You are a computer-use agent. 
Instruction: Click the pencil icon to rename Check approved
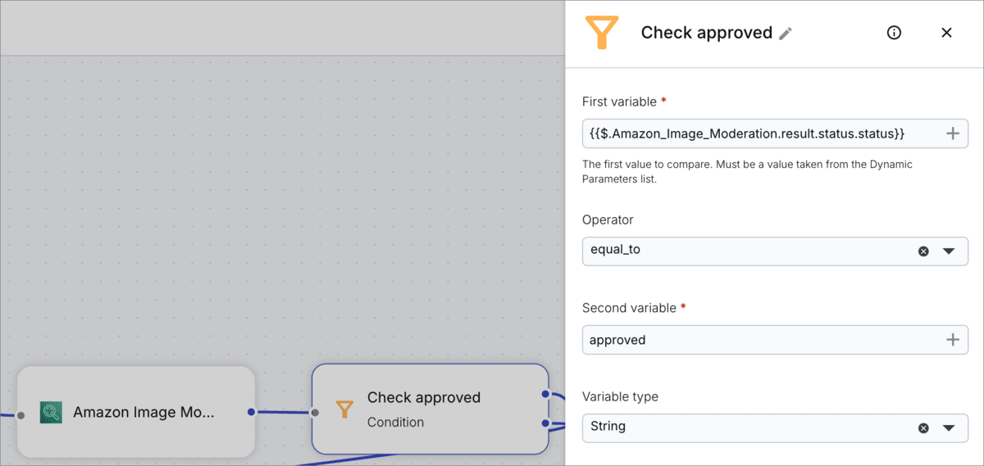pos(786,34)
